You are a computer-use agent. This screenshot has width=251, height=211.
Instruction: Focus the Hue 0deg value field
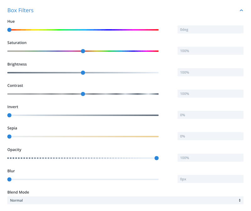[211, 29]
